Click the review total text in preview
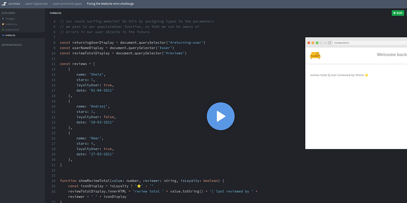This screenshot has width=407, height=203. coord(339,75)
